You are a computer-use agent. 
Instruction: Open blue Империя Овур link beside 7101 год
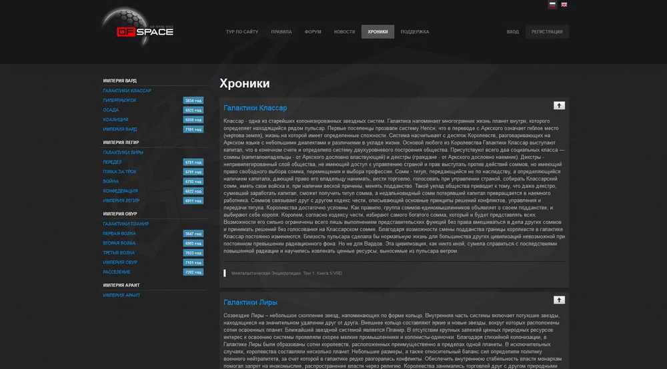pyautogui.click(x=119, y=262)
